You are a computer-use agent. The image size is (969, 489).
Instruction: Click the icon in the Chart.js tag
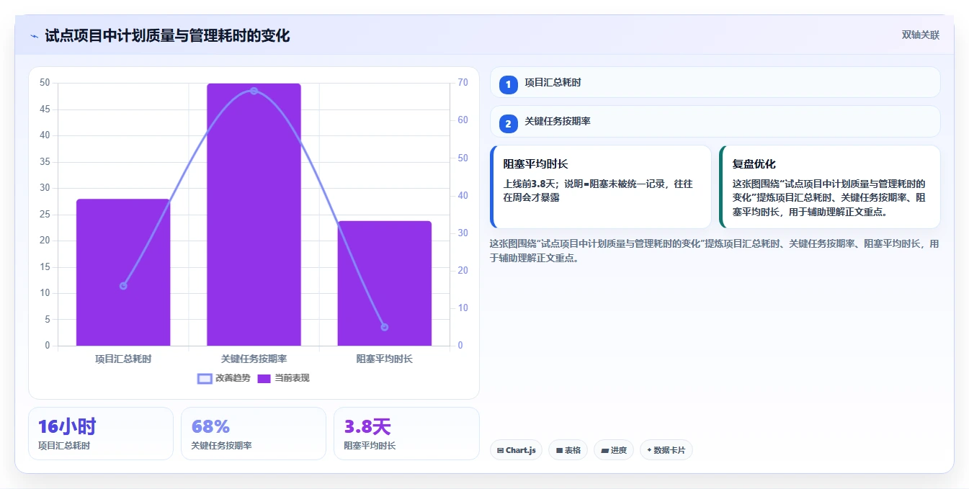(x=500, y=451)
